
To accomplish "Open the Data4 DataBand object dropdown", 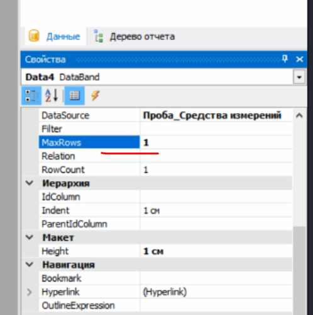I will pyautogui.click(x=299, y=77).
